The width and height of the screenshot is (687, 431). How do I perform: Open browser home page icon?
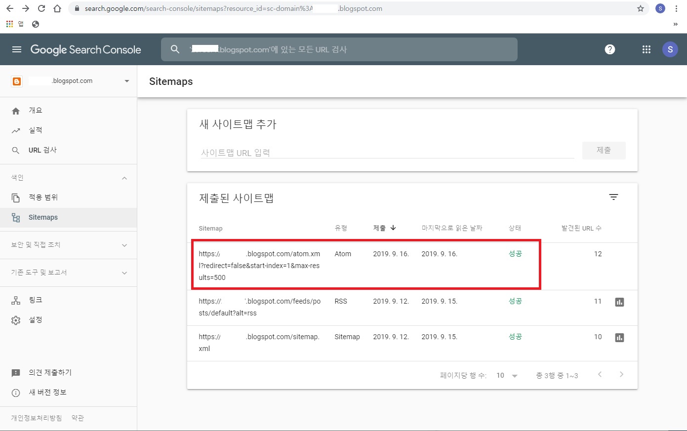[57, 8]
